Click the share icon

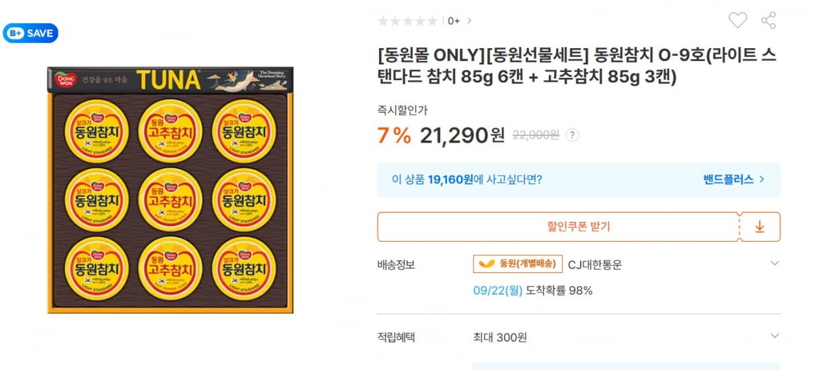tap(769, 20)
